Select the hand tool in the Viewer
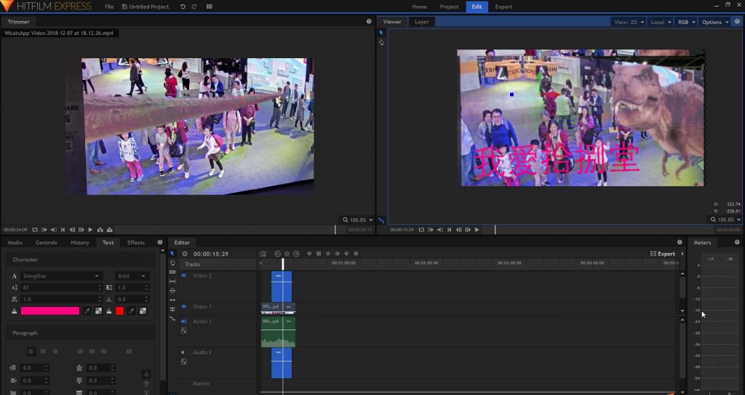Screen dimensions: 745x395 tap(381, 43)
